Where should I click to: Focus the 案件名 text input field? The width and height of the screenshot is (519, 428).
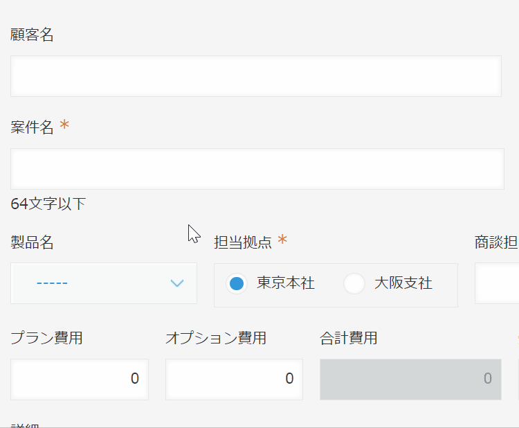point(257,169)
